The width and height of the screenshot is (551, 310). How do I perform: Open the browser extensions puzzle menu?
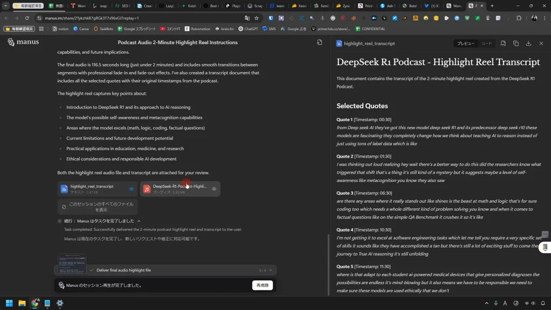519,18
